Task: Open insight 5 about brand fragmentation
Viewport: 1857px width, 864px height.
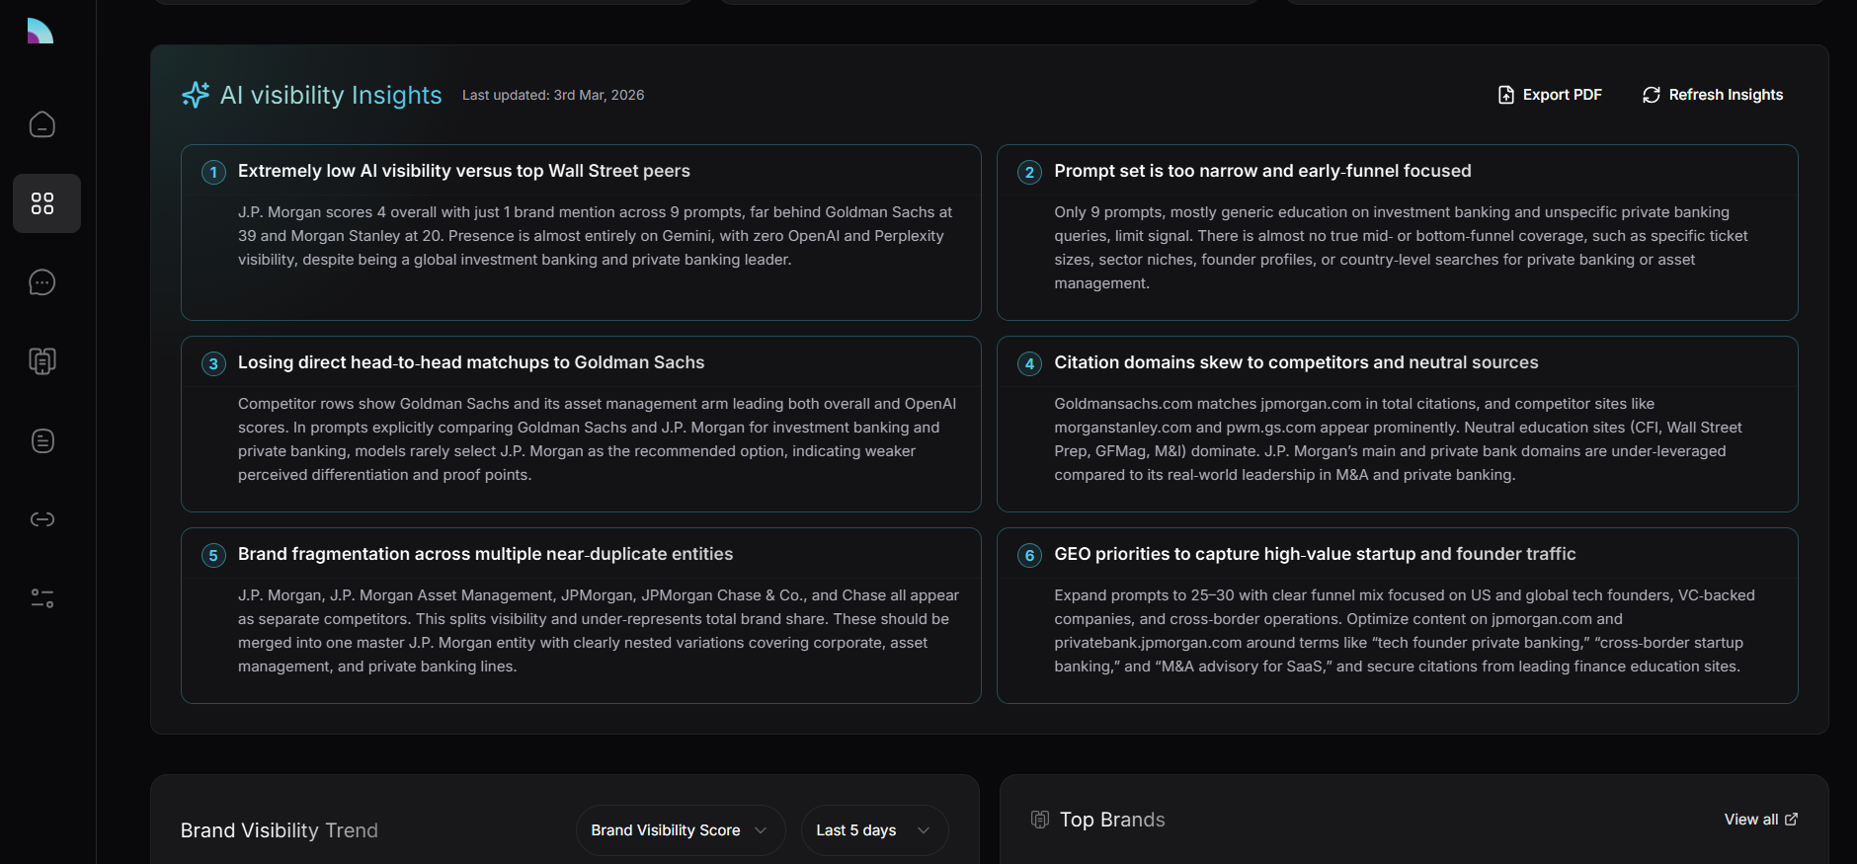Action: tap(581, 615)
